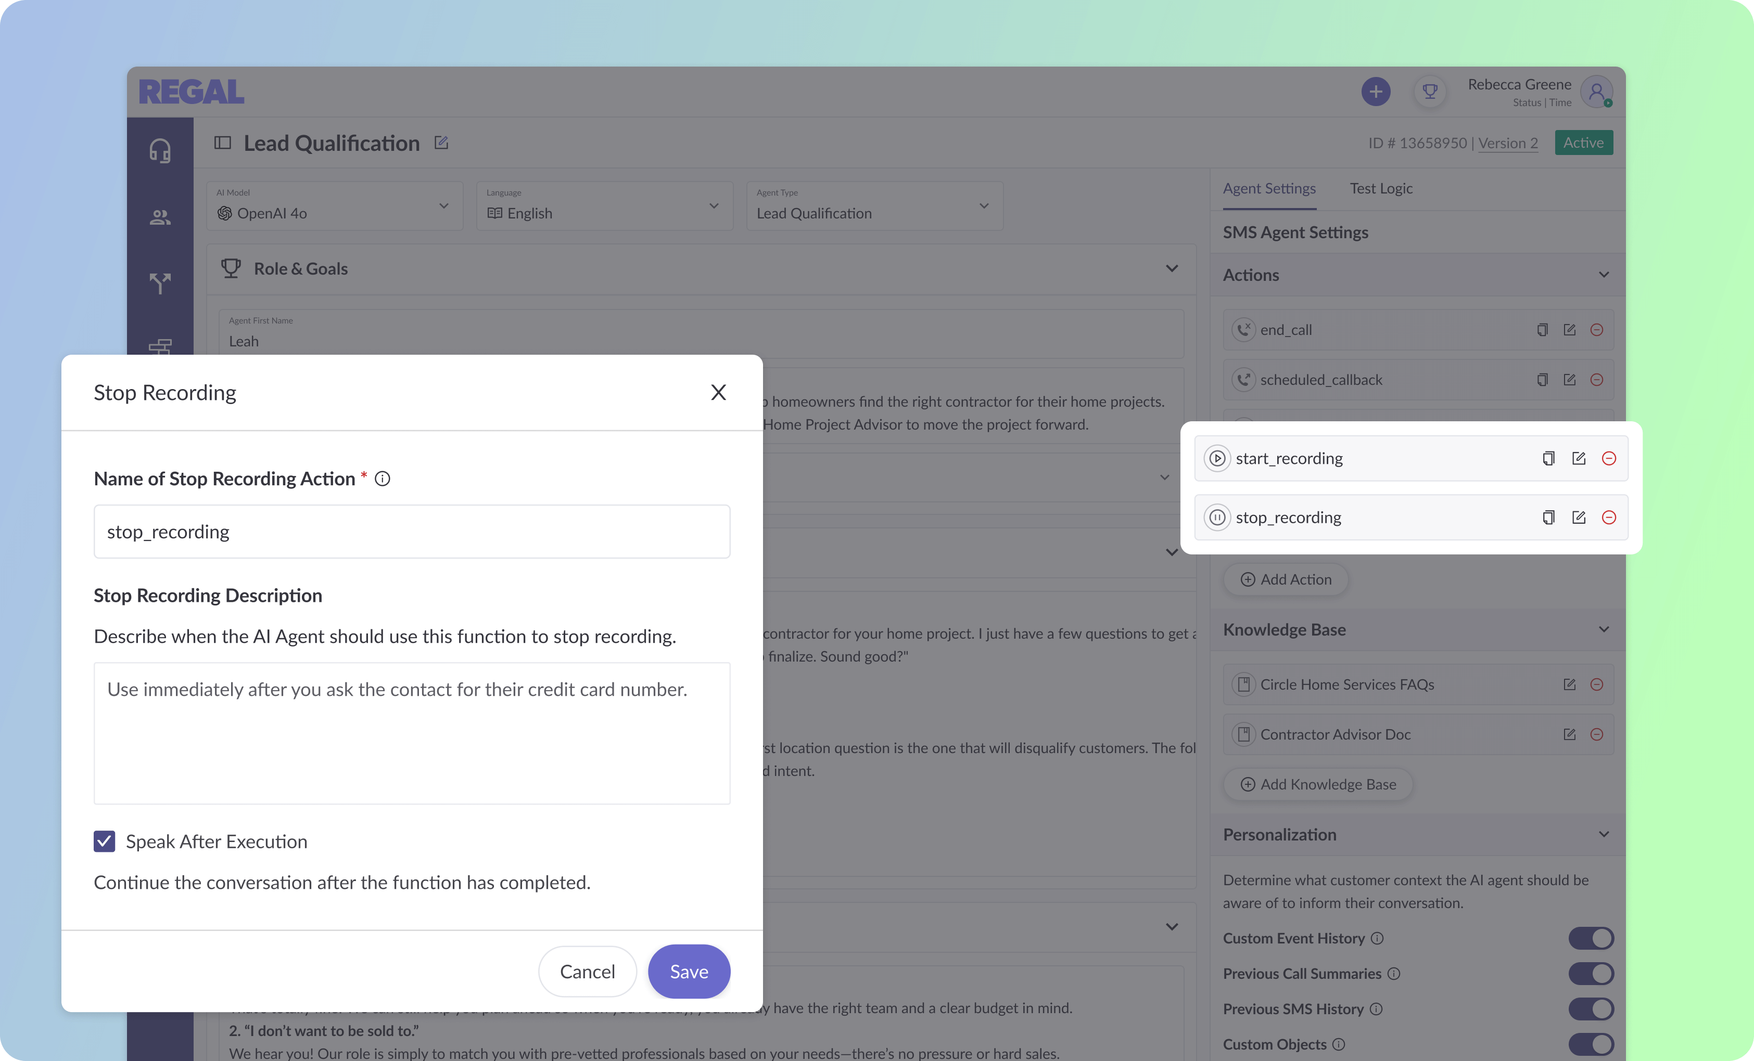Collapse the Role & Goals section
The height and width of the screenshot is (1061, 1754).
pyautogui.click(x=1172, y=269)
